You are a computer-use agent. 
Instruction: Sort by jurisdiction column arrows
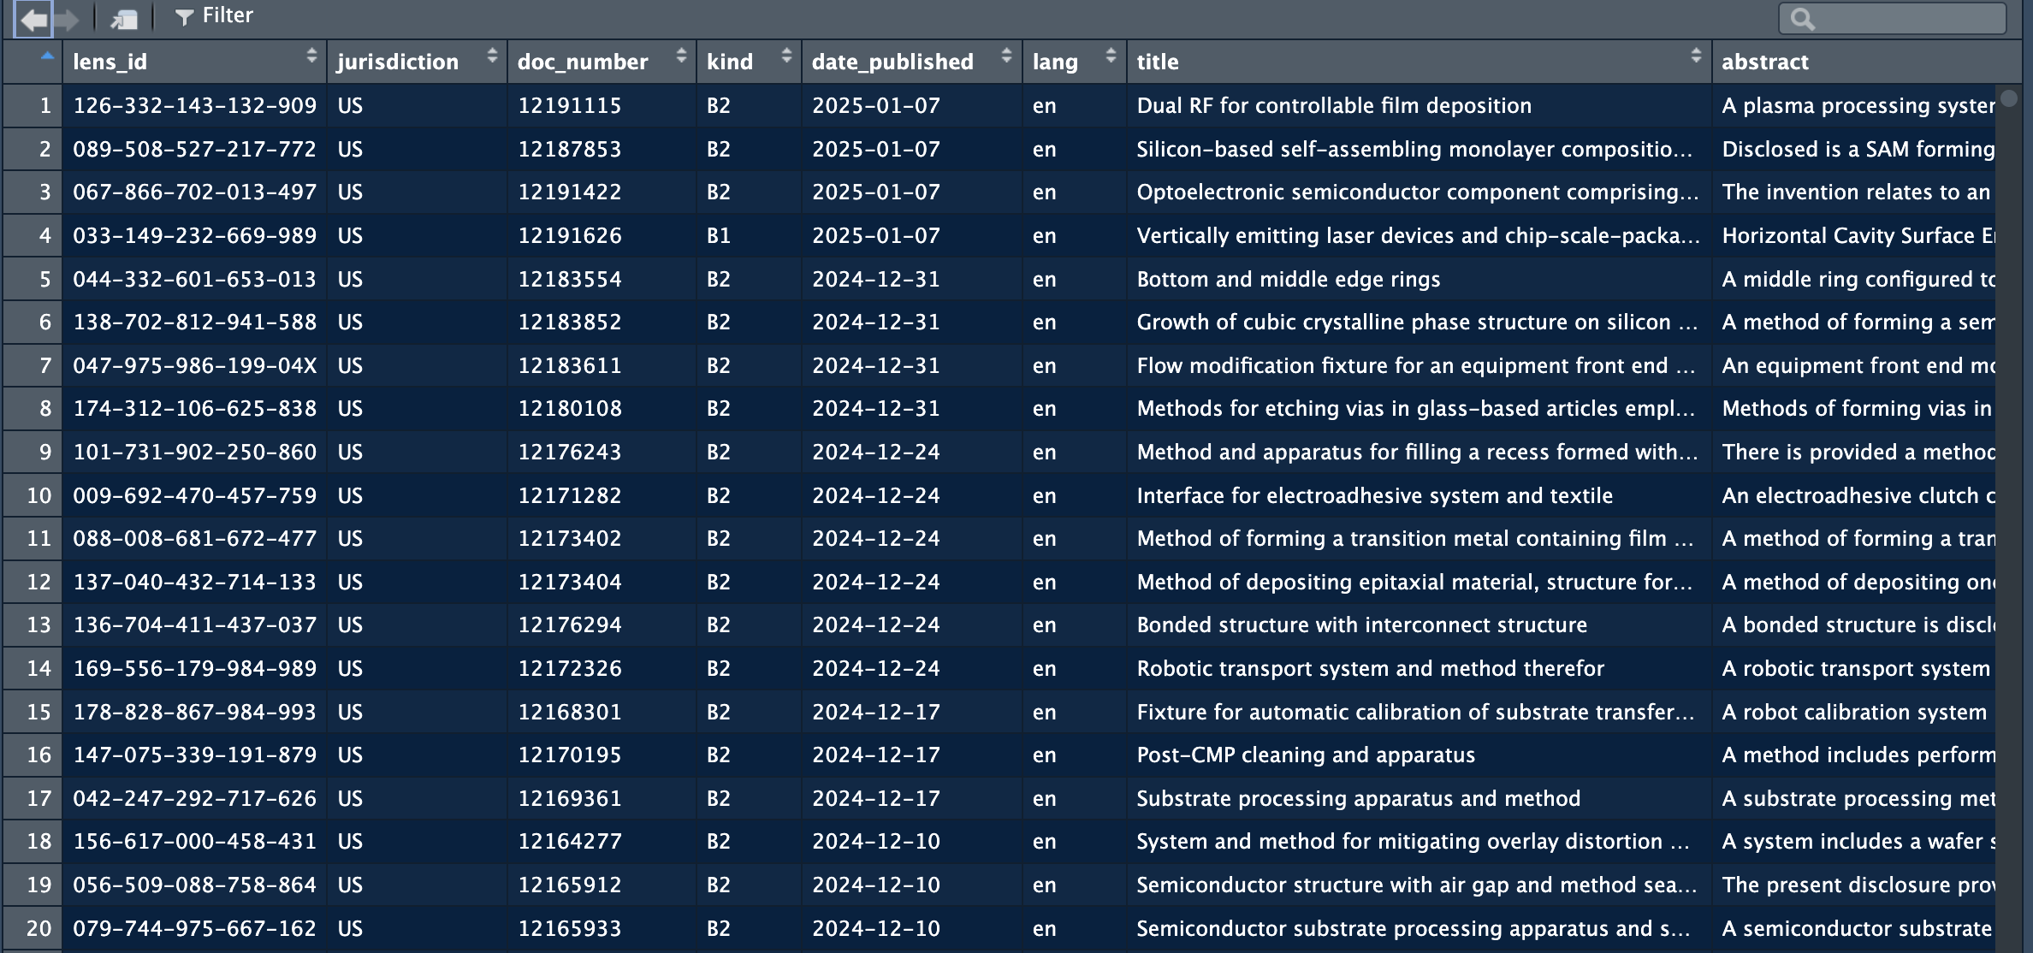[492, 56]
